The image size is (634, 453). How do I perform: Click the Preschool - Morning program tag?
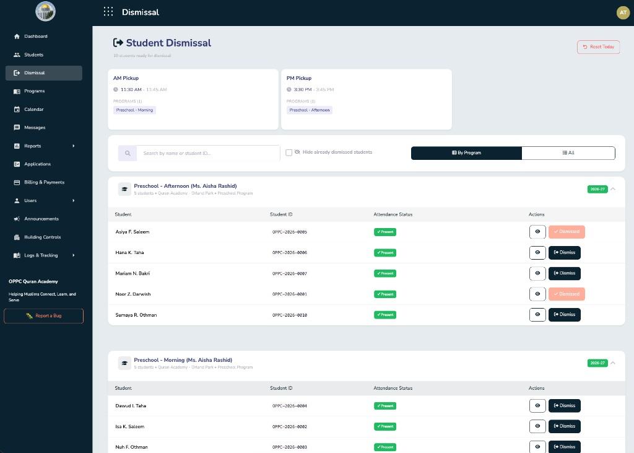(134, 110)
